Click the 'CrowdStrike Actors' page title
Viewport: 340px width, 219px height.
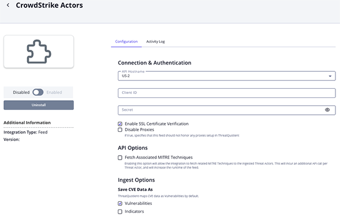click(x=49, y=5)
